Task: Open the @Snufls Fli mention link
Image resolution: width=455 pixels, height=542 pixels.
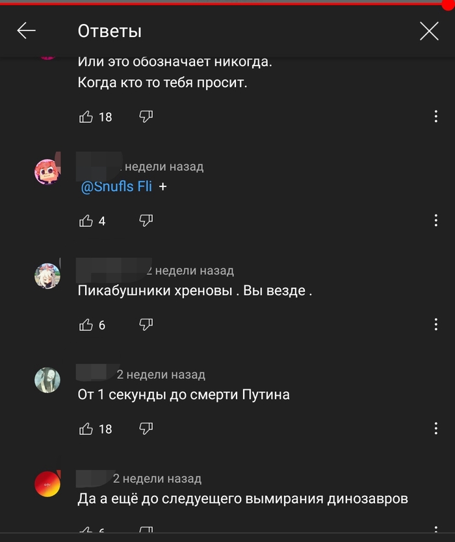Action: (116, 187)
